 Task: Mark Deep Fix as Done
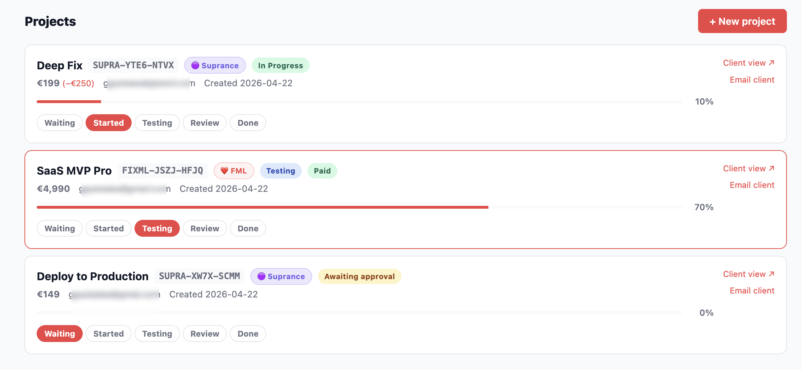point(248,123)
